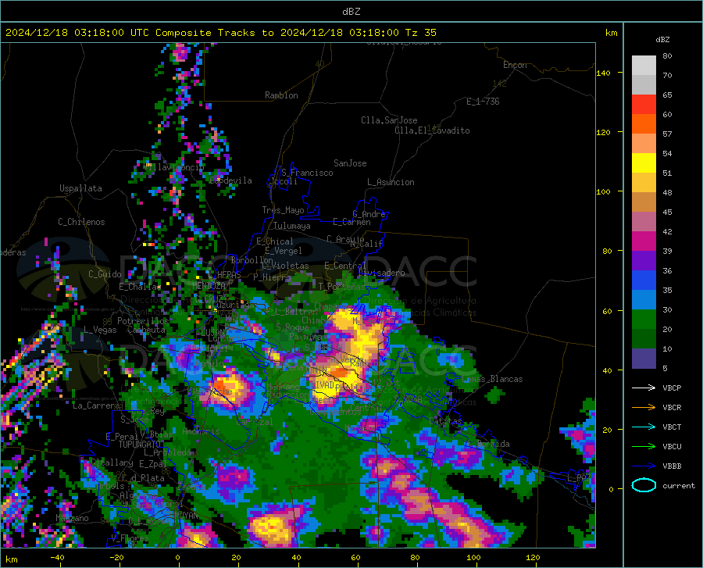This screenshot has height=568, width=703.
Task: Click the 'E_1-736' map label
Action: [x=483, y=102]
